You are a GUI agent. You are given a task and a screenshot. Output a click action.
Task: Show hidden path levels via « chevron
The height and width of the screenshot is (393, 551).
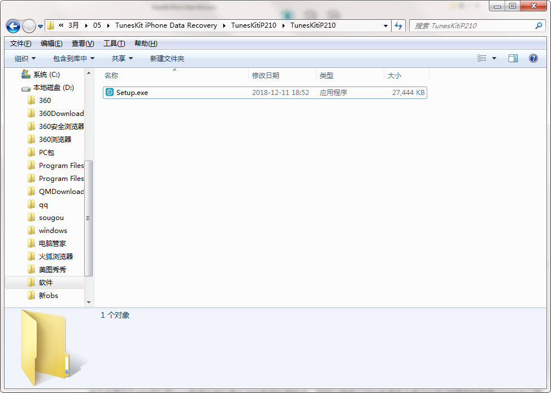click(61, 25)
